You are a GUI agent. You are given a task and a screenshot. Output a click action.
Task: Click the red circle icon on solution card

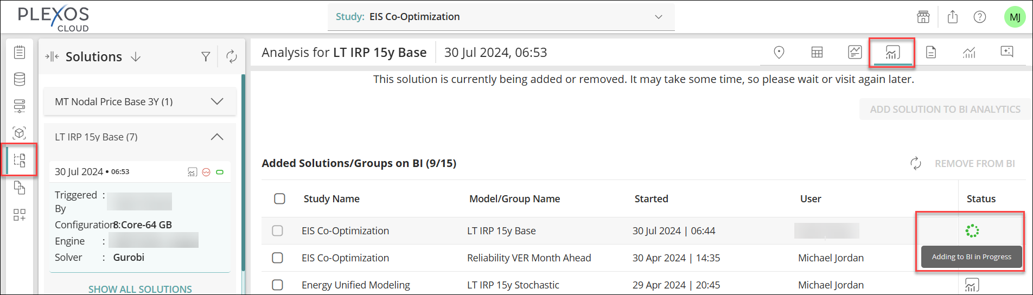[206, 172]
